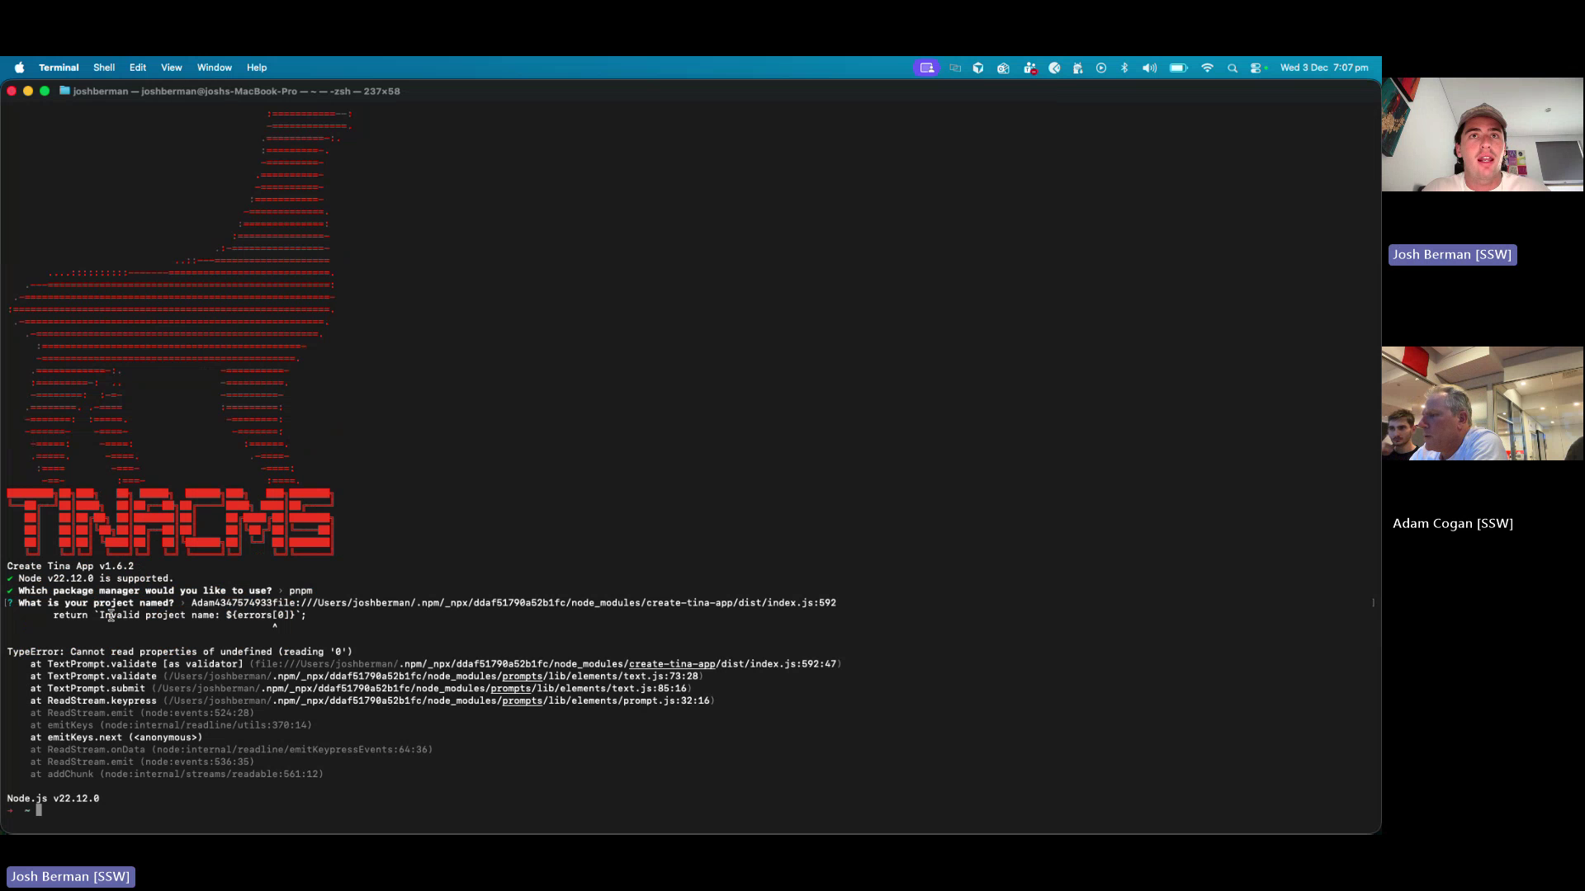Image resolution: width=1585 pixels, height=891 pixels.
Task: Click the volume icon to adjust sound
Action: coord(1149,68)
